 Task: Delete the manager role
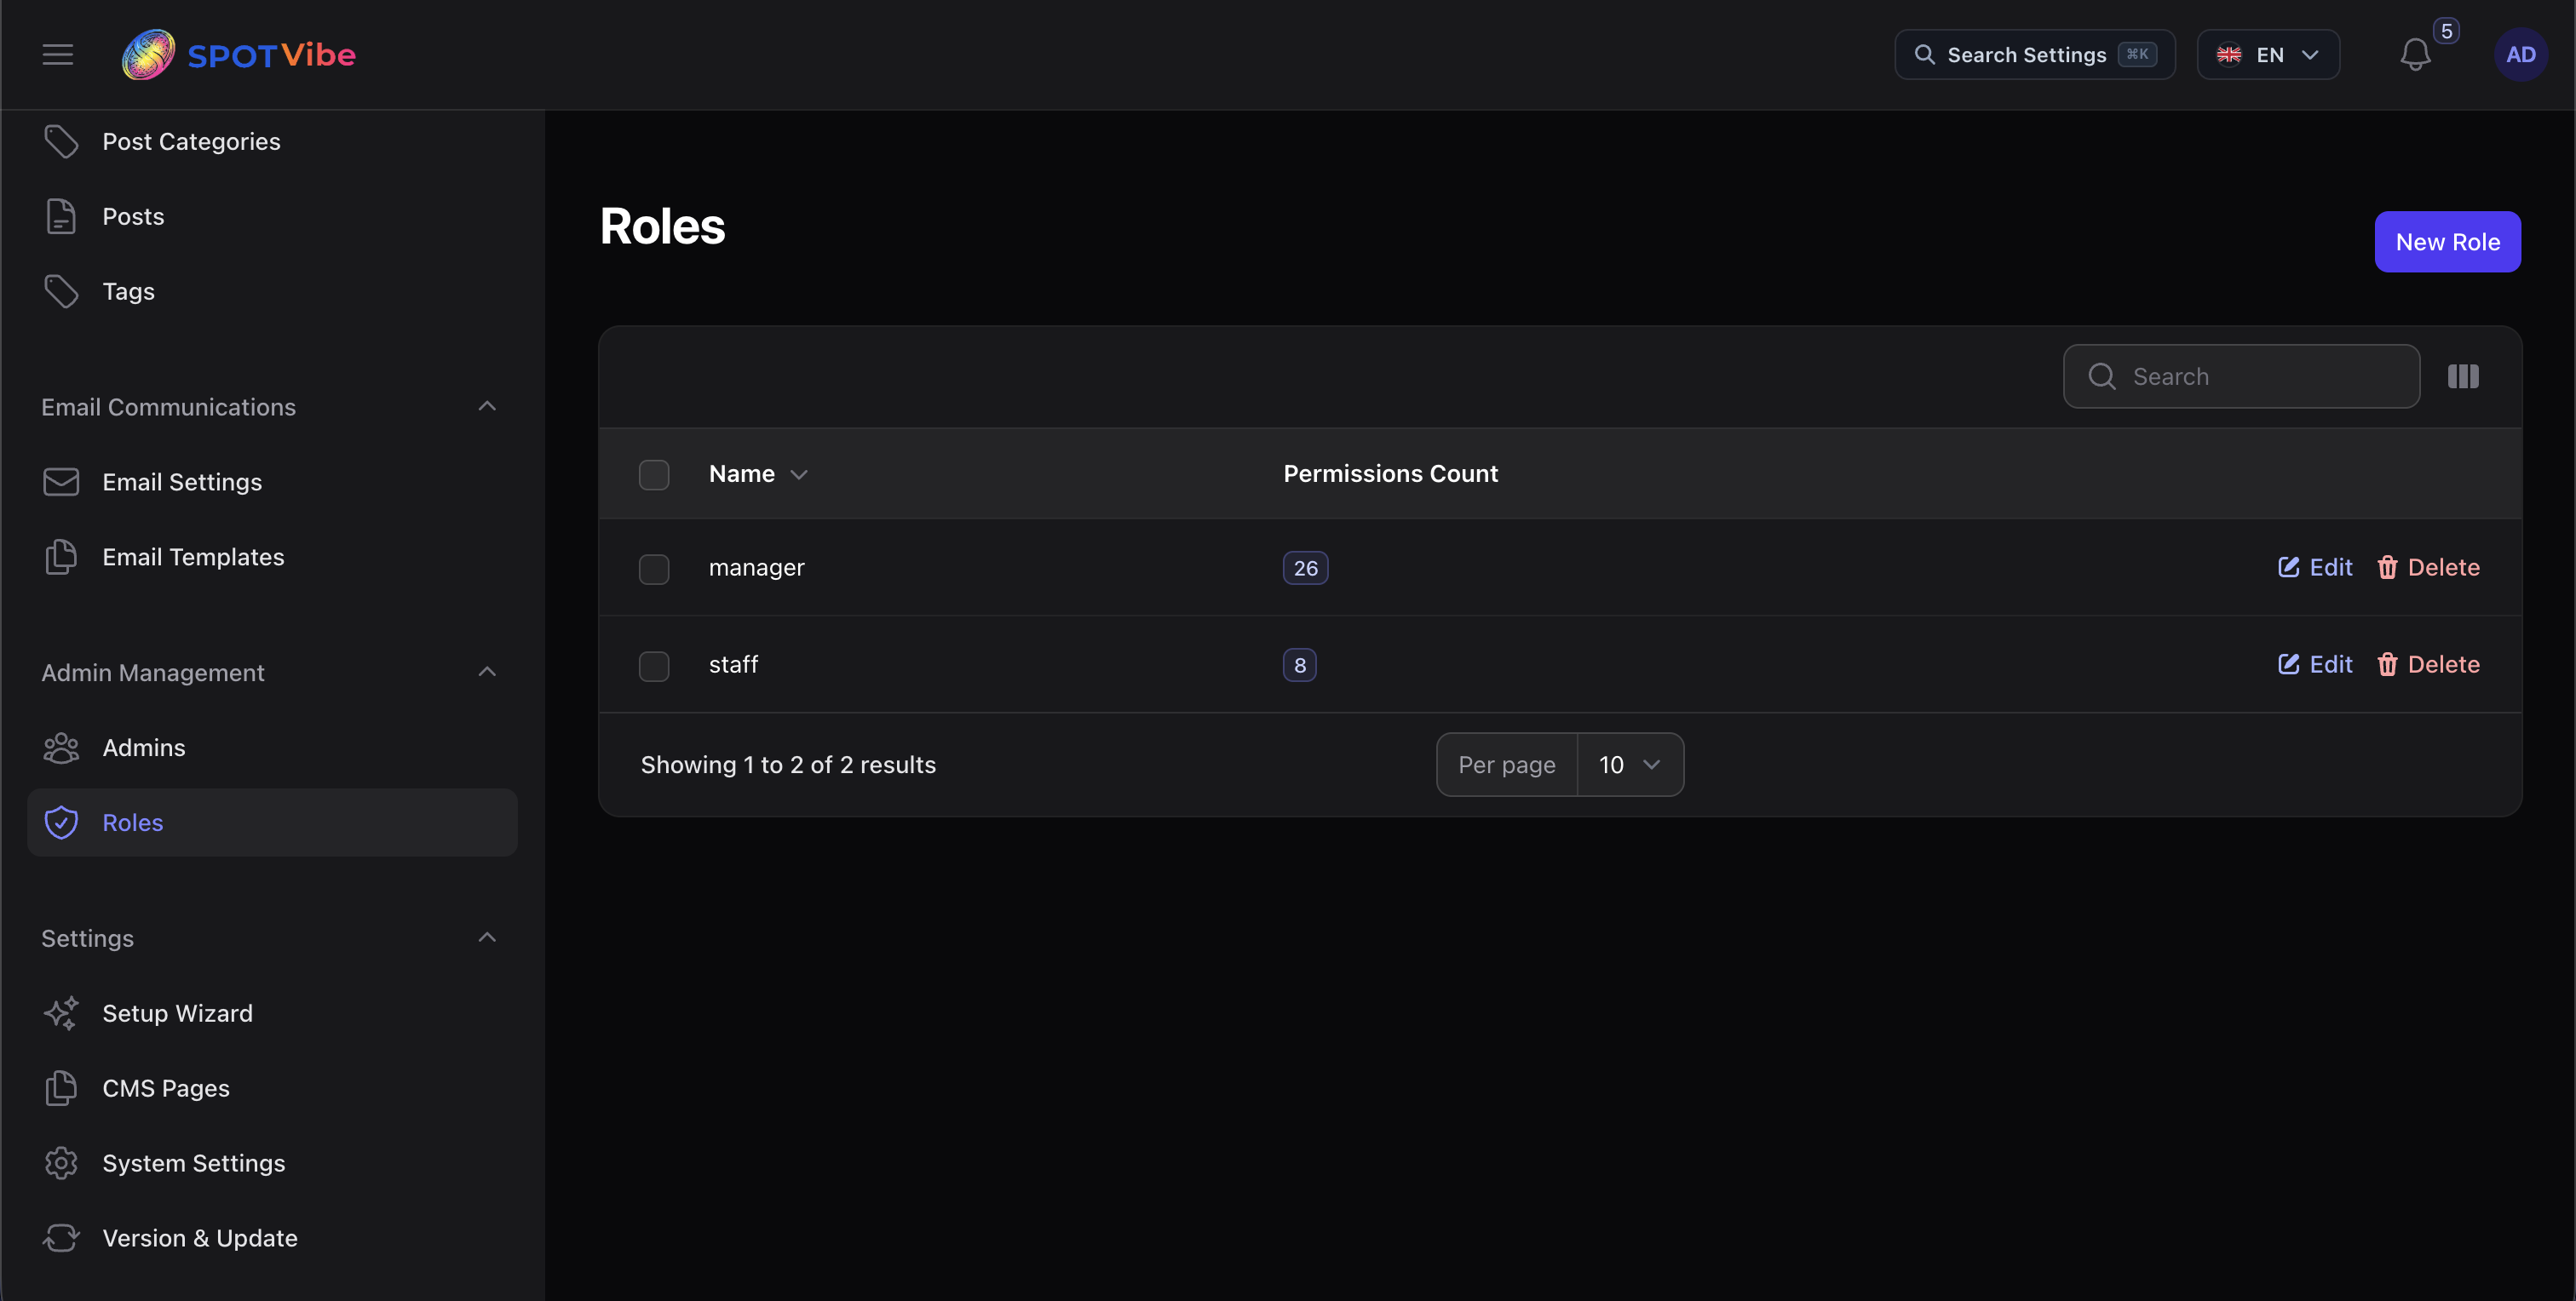(x=2428, y=568)
